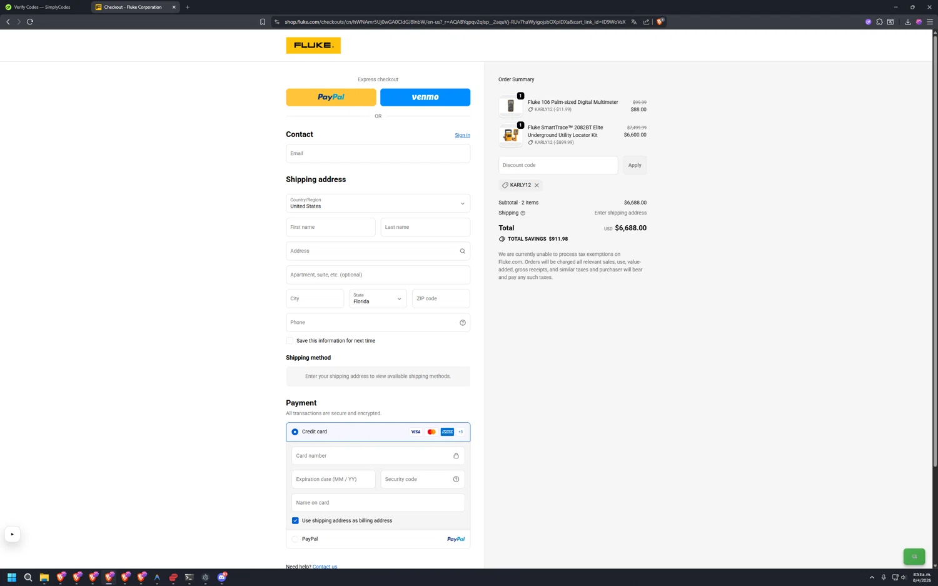Click the Fluke 106 multimeter thumbnail

tap(510, 106)
